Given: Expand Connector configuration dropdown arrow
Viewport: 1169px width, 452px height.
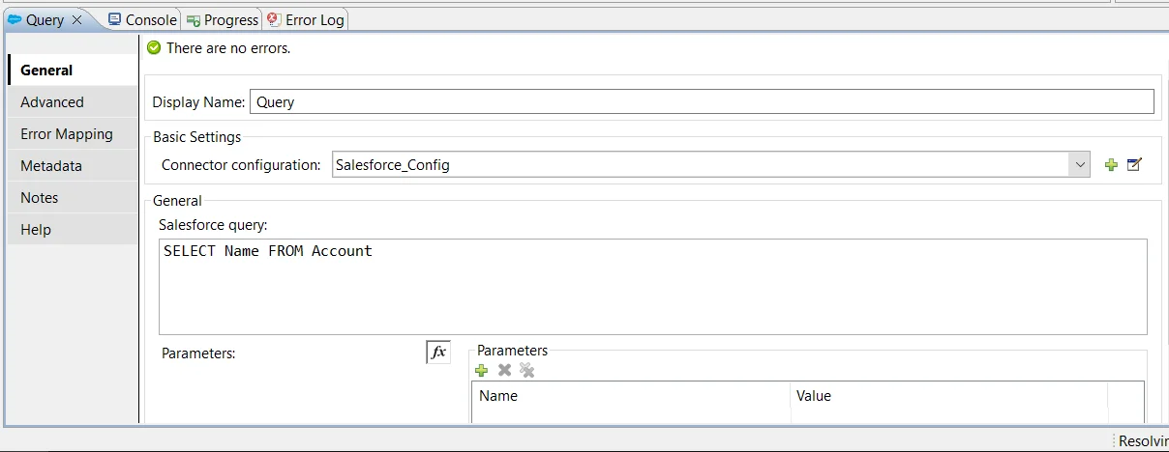Looking at the screenshot, I should coord(1080,165).
